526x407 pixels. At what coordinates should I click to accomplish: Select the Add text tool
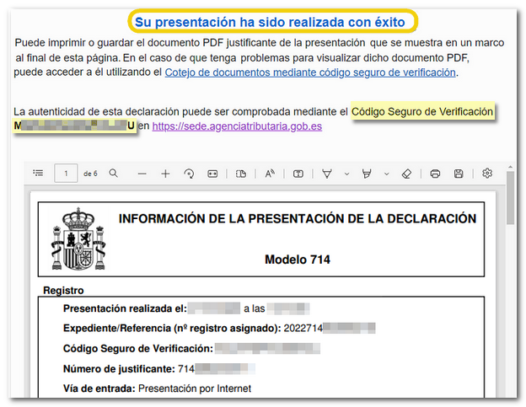tap(298, 174)
